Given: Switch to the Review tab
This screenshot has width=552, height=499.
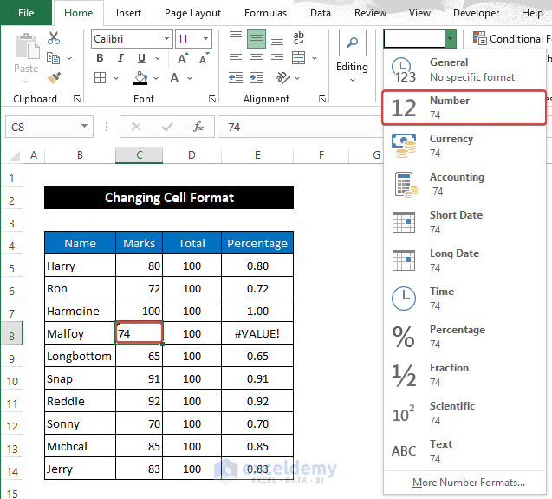Looking at the screenshot, I should pos(370,13).
